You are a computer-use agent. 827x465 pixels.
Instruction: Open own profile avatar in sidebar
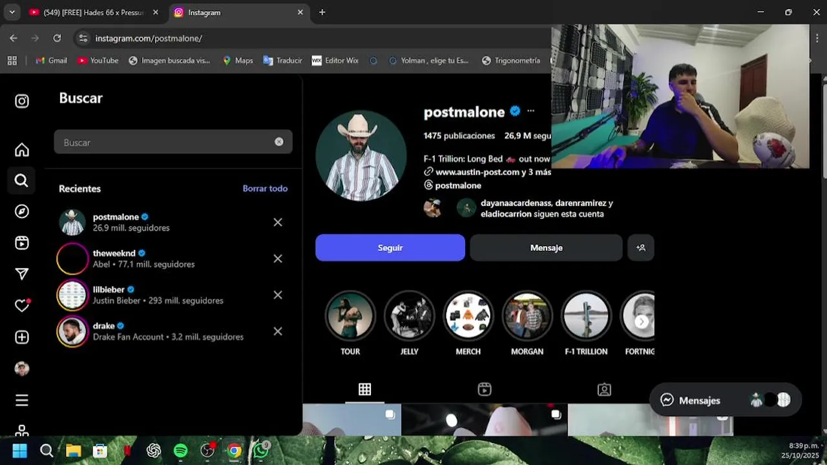pyautogui.click(x=22, y=369)
